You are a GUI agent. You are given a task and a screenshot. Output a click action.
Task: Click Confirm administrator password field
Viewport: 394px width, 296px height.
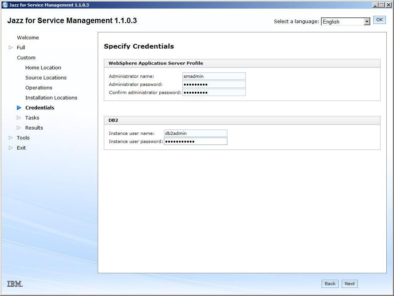(214, 92)
